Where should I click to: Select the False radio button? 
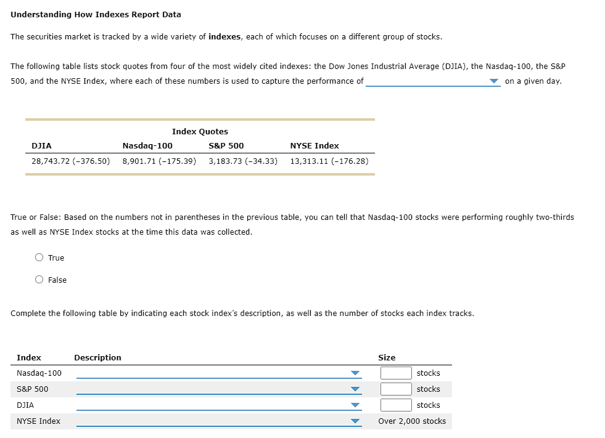[x=39, y=280]
